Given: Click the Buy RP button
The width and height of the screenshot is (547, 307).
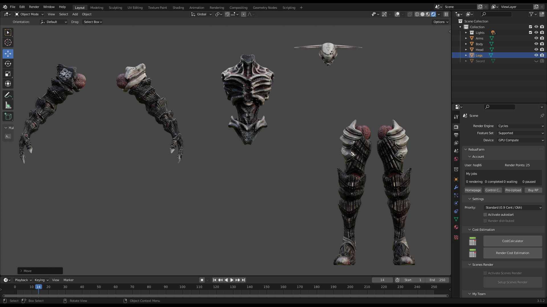Looking at the screenshot, I should (533, 190).
